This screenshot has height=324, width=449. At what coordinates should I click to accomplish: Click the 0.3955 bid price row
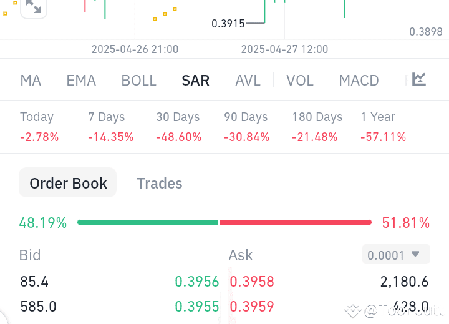(x=119, y=307)
